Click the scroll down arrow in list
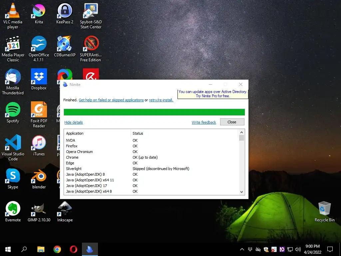The height and width of the screenshot is (256, 341). [x=241, y=192]
